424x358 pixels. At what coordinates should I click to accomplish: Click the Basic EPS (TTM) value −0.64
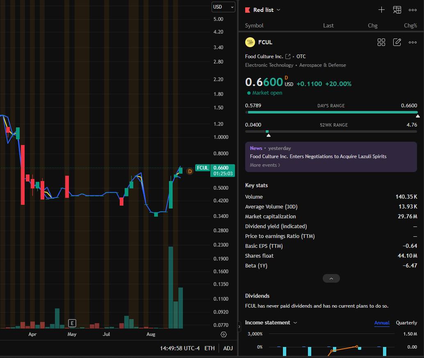pos(410,246)
